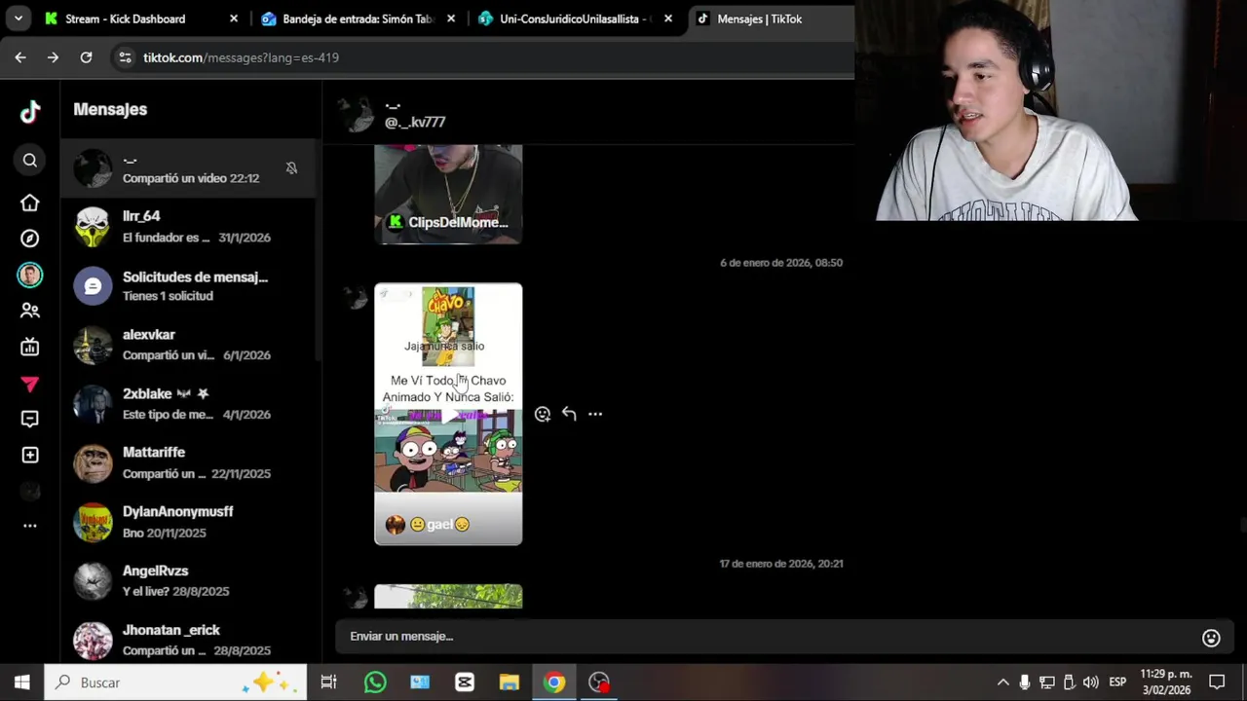Open the llrr_64 conversation
1247x701 pixels.
point(190,227)
